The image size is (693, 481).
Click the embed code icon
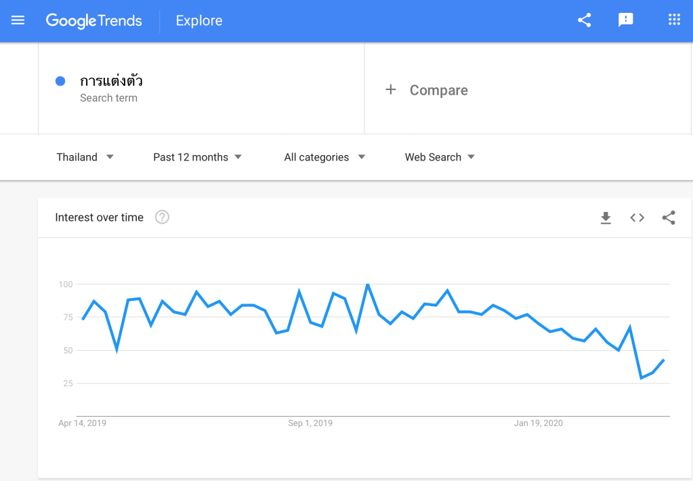coord(637,217)
